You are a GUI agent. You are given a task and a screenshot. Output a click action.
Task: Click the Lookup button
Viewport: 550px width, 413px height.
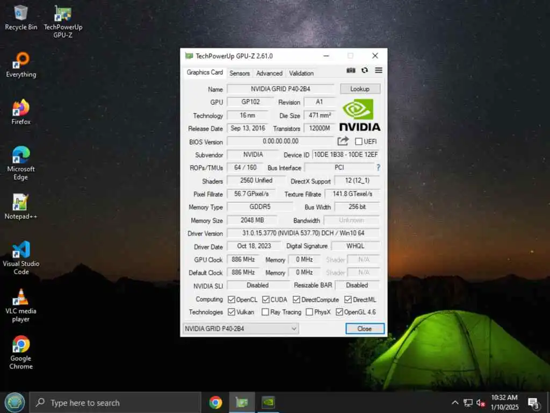click(x=360, y=89)
